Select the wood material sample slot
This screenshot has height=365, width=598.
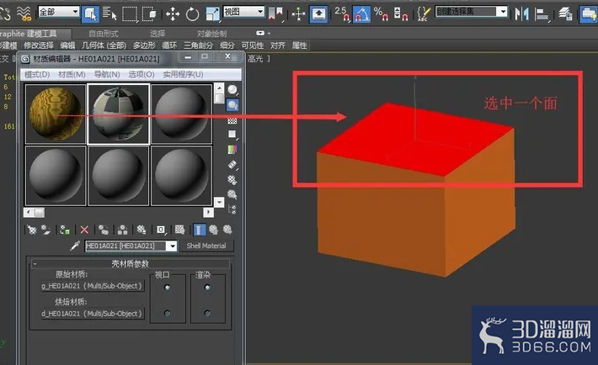point(56,114)
